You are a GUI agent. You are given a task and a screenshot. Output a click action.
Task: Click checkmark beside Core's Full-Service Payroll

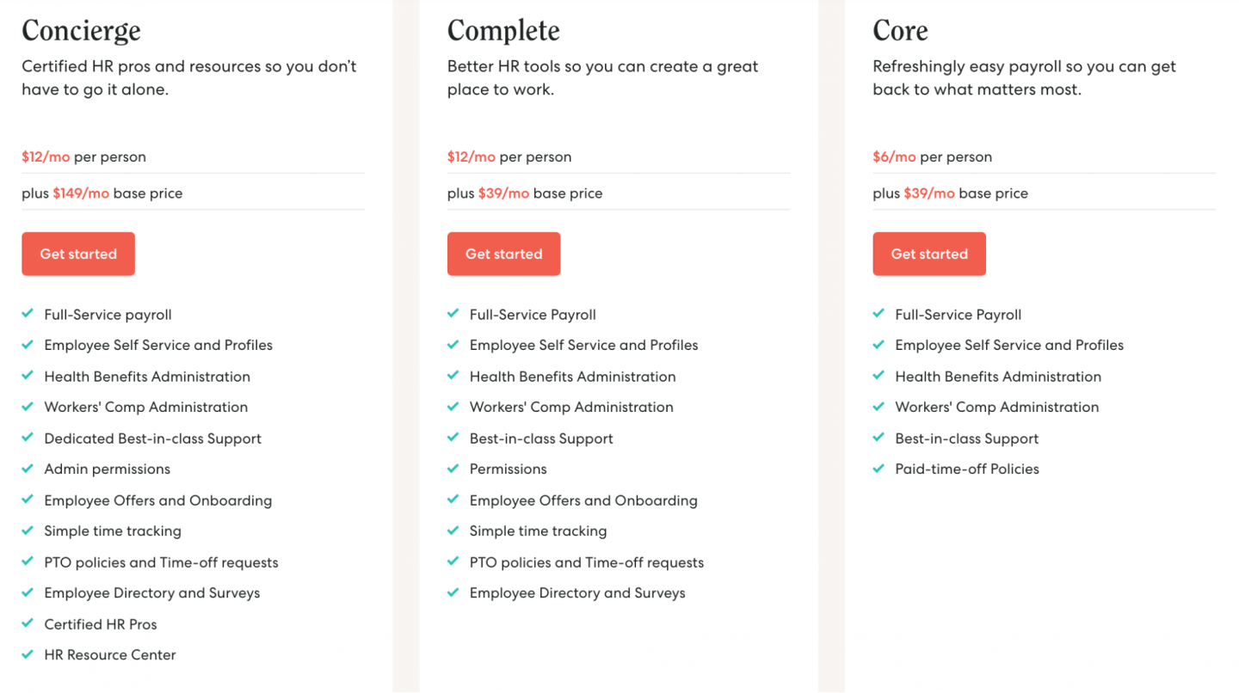(x=878, y=314)
